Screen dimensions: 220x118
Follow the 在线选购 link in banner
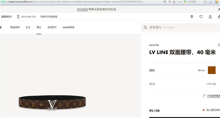click(82, 9)
